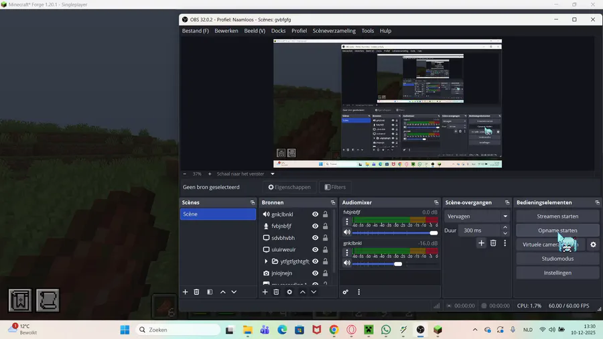Open the Hulp menu
Screen dimensions: 603x339
click(385, 31)
